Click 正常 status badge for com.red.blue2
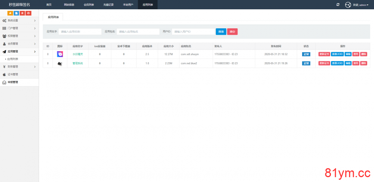Image resolution: width=374 pixels, height=182 pixels. (306, 63)
